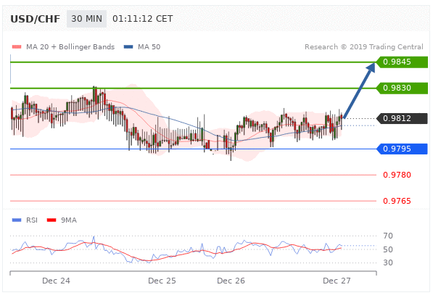Click the red 0.9765 support value
This screenshot has height=298, width=433.
(397, 201)
